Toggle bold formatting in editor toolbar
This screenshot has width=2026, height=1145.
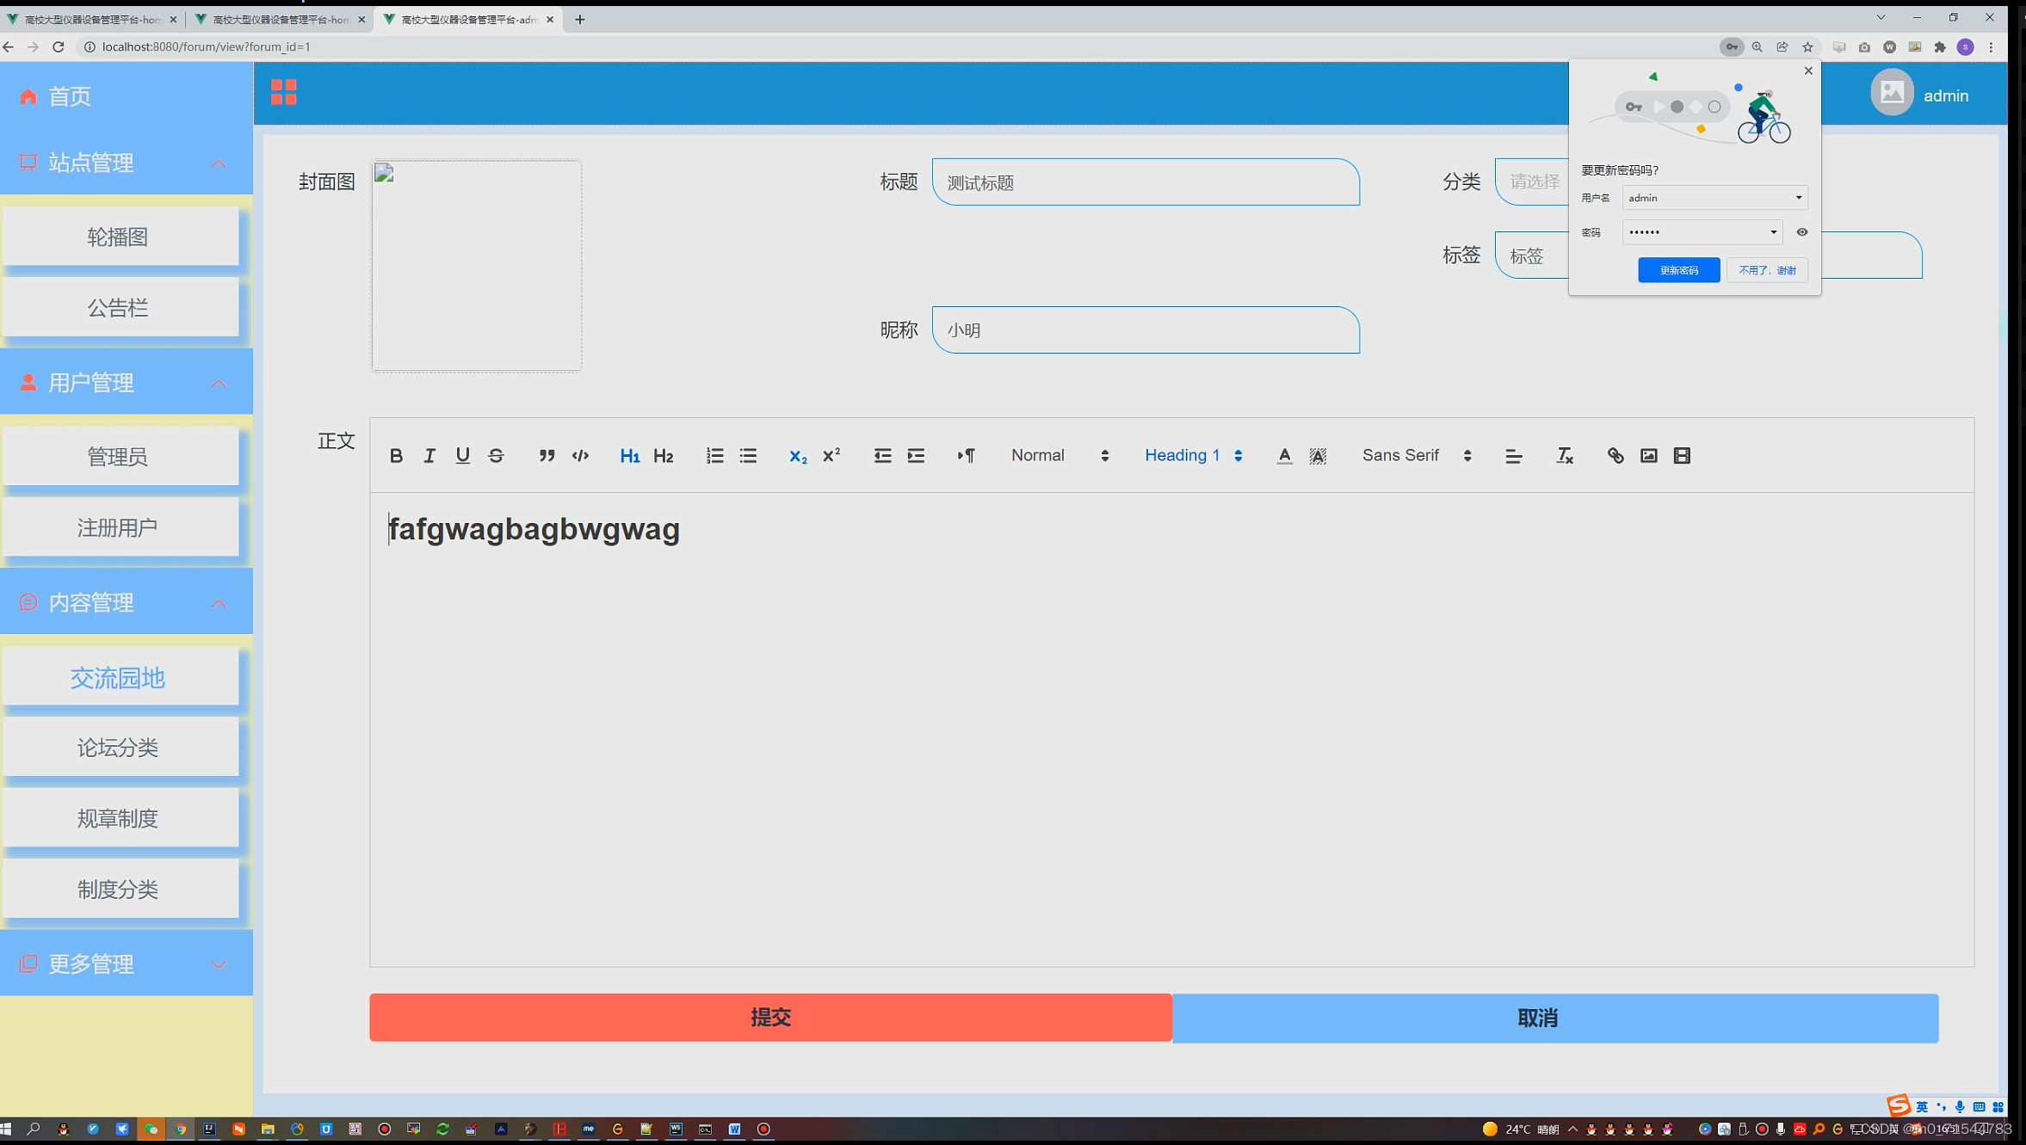click(396, 456)
